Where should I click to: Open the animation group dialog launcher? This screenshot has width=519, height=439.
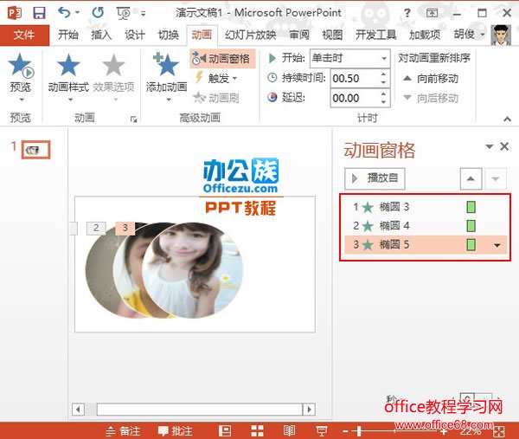pos(133,119)
